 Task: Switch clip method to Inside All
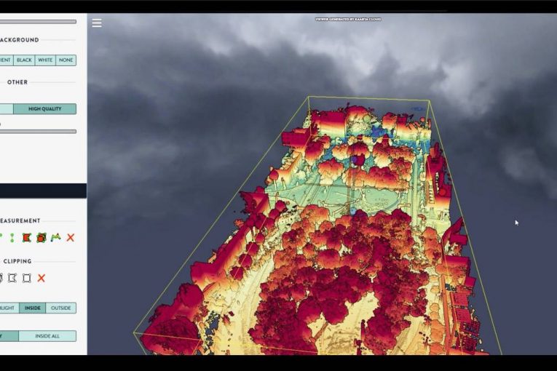(x=47, y=336)
